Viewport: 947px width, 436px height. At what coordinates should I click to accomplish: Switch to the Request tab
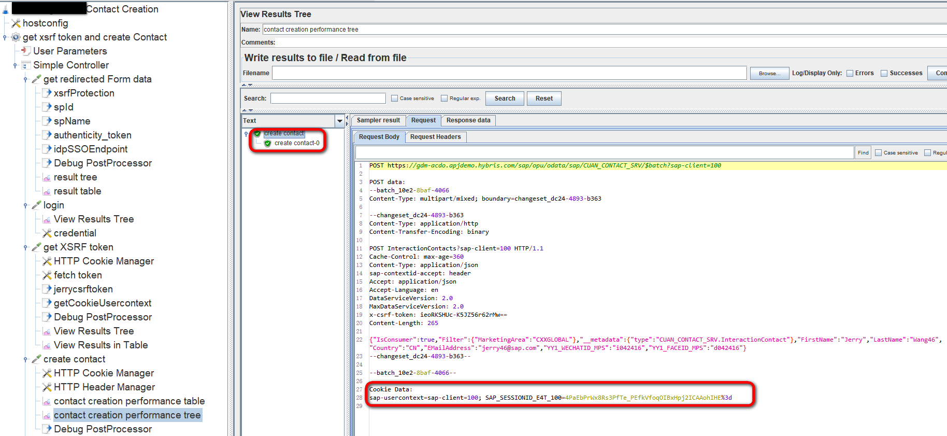tap(423, 120)
